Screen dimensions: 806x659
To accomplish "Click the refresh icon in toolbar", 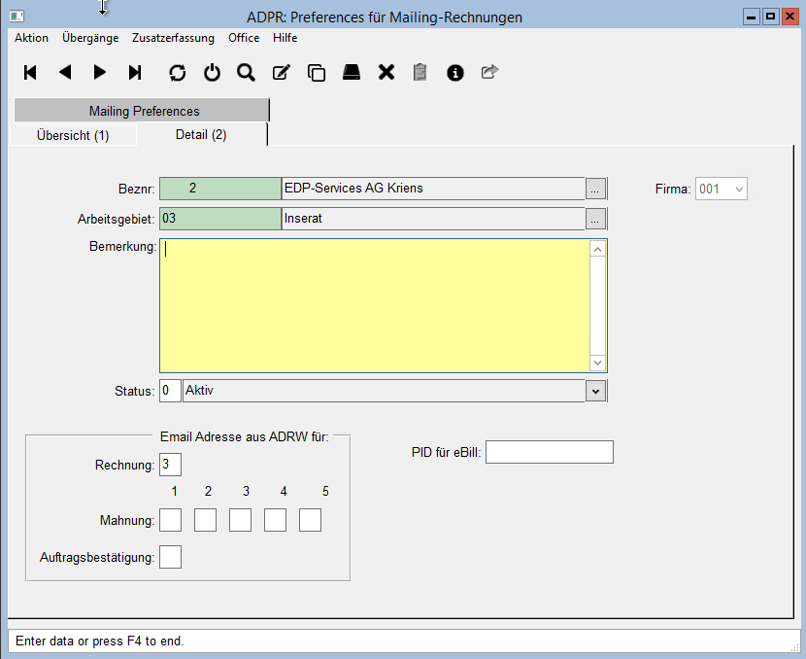I will [177, 72].
